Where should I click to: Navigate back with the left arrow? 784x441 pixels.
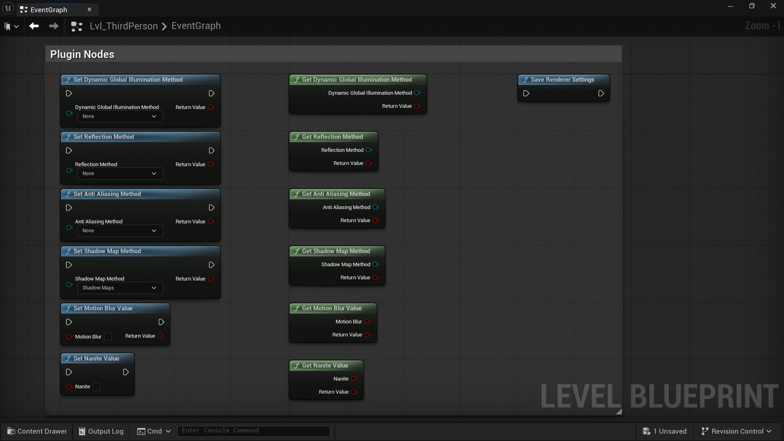tap(34, 26)
